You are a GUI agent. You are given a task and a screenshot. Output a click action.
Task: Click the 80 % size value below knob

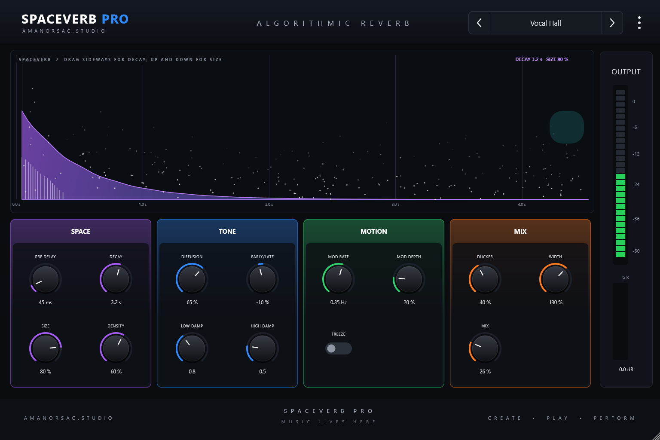click(46, 372)
